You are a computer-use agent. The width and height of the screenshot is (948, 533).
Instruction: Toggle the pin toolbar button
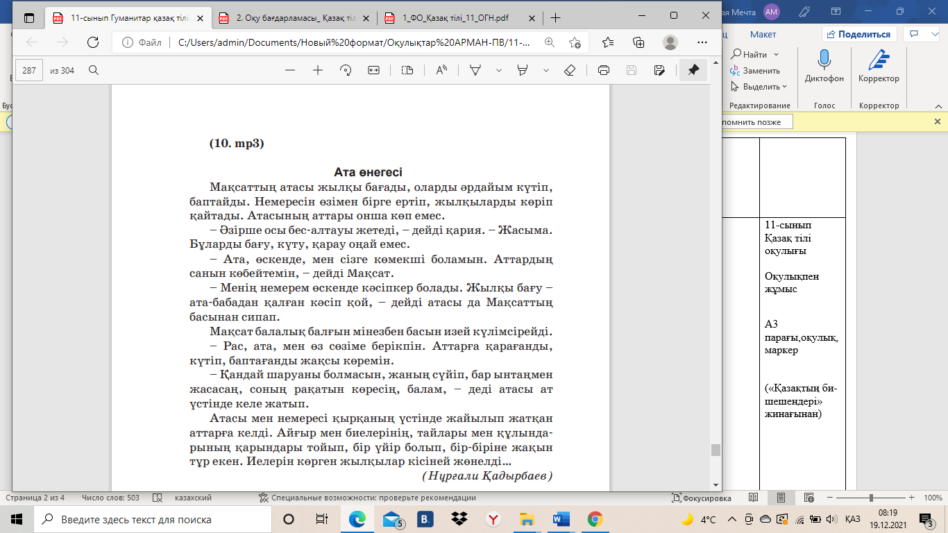point(693,70)
